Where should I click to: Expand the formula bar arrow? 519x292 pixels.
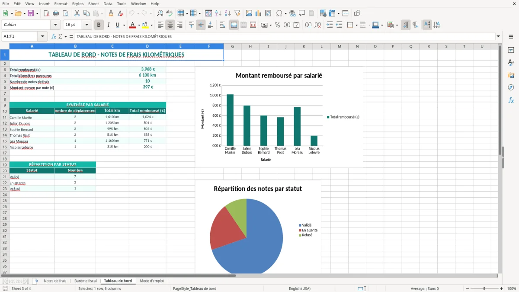[499, 37]
